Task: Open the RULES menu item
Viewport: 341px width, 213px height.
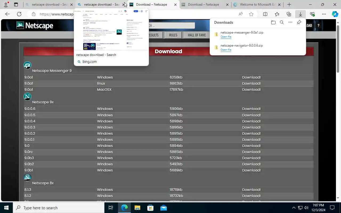Action: coord(173,35)
